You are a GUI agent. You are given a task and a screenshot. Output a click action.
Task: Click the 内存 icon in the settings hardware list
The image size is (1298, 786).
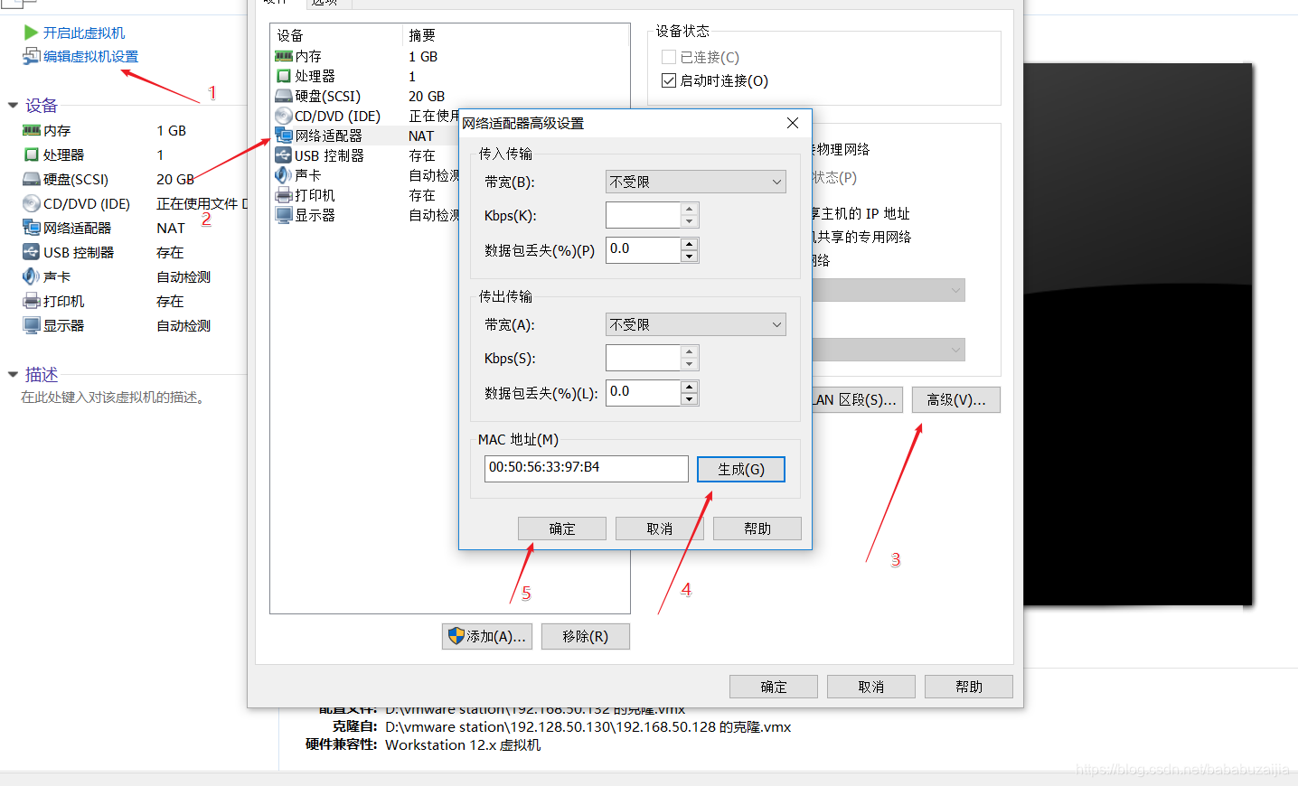284,56
